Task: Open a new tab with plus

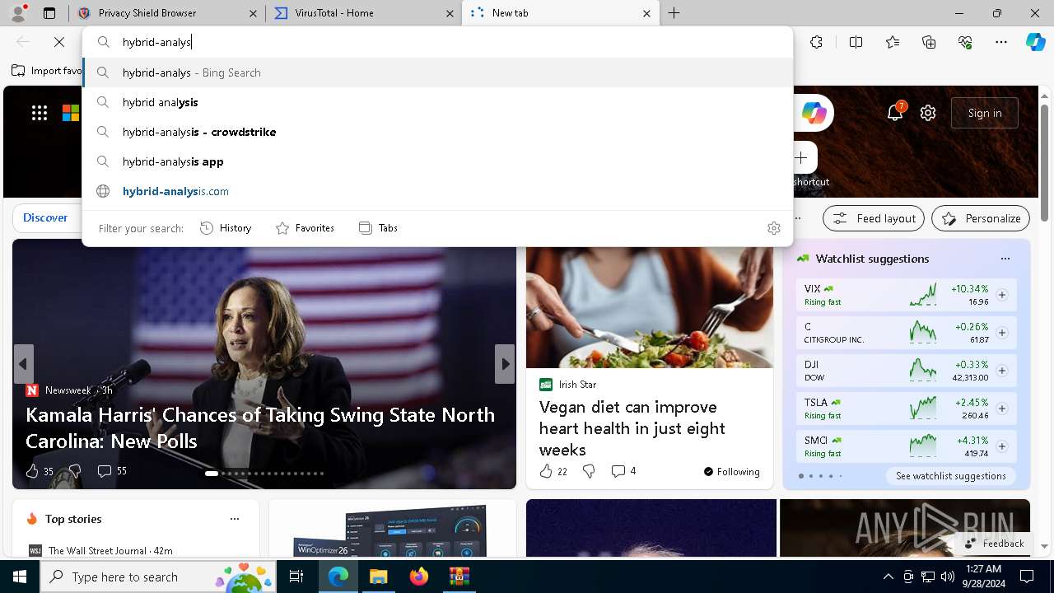Action: pos(674,13)
